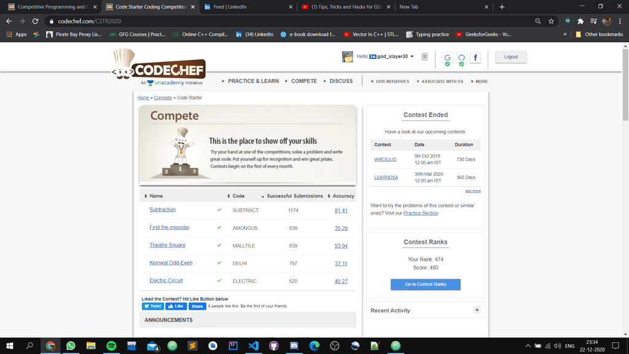This screenshot has height=354, width=629.
Task: Open the Subtraction problem link
Action: (x=162, y=210)
